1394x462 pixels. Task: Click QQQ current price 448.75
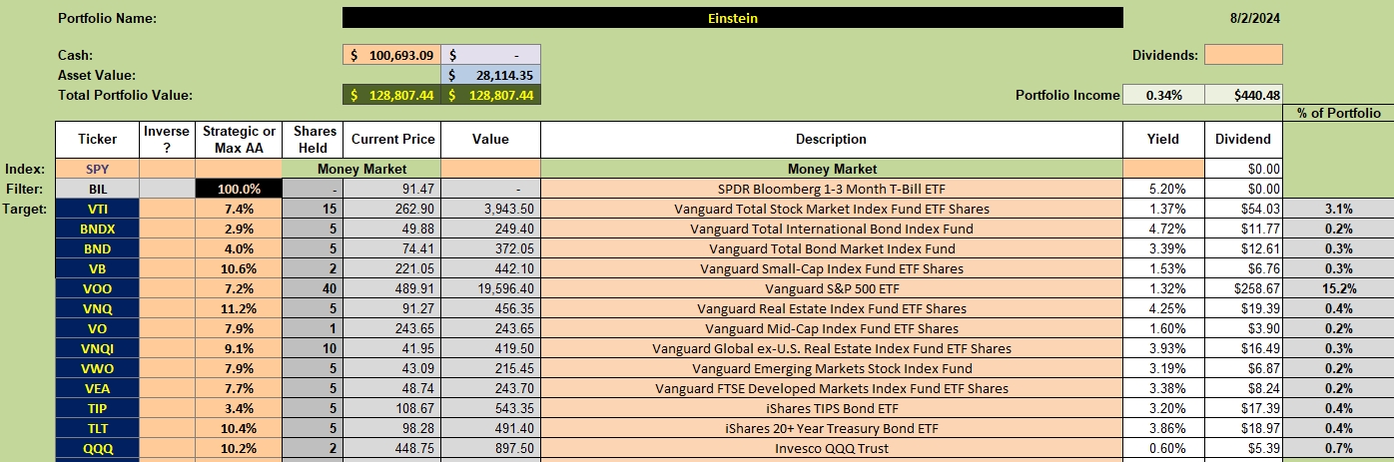click(x=390, y=448)
